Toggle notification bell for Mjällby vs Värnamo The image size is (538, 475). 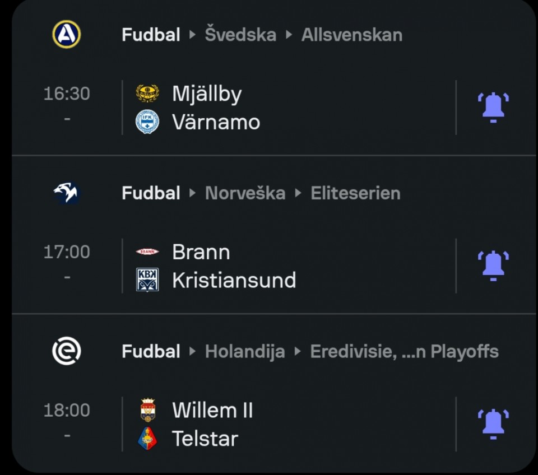pos(493,108)
